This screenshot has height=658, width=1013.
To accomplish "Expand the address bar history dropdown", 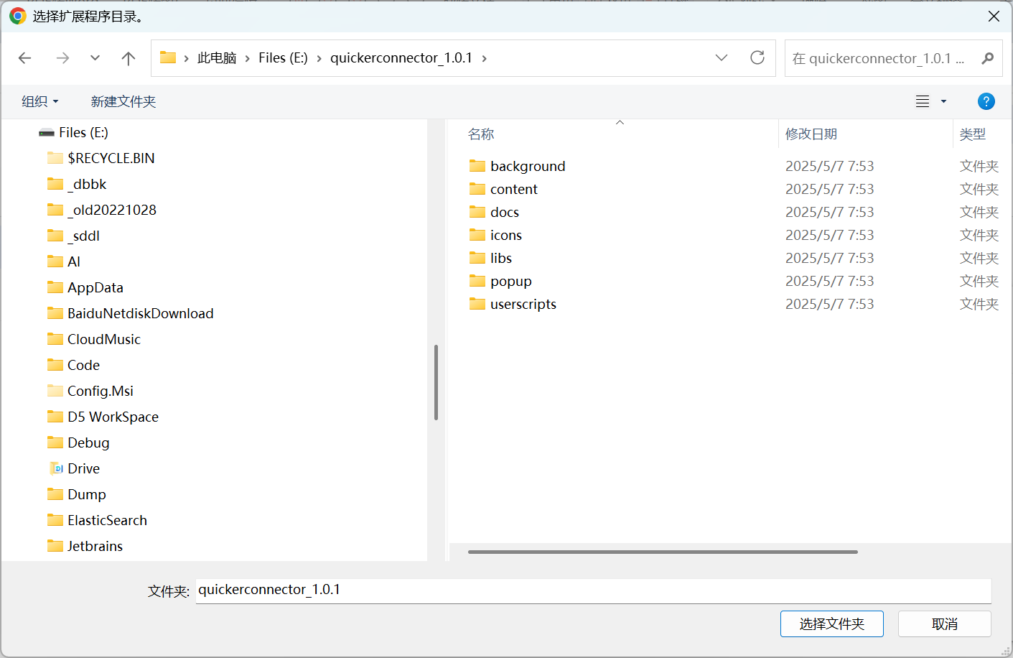I will point(722,57).
